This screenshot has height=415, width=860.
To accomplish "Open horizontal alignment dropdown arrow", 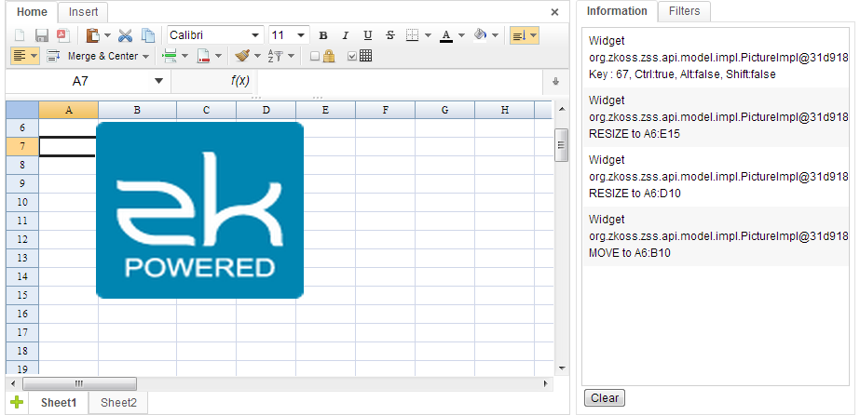I will pos(34,56).
